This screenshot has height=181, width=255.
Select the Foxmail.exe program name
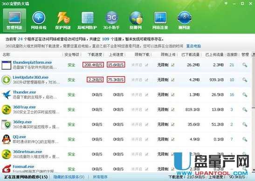coord(23,167)
